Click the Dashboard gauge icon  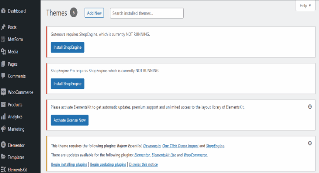(x=3, y=11)
